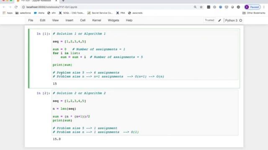Open the Edit menu

click(x=43, y=20)
